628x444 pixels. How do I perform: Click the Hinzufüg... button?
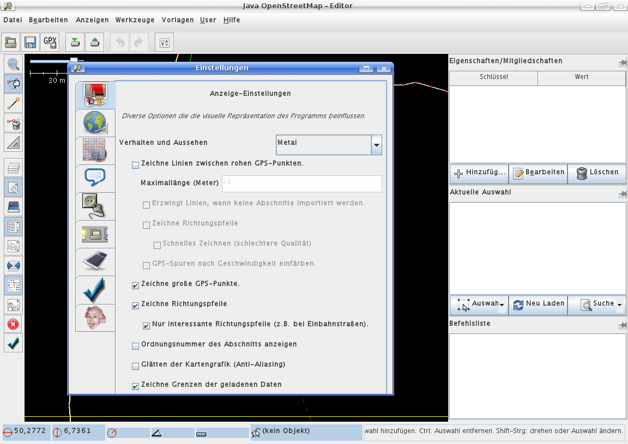coord(479,173)
